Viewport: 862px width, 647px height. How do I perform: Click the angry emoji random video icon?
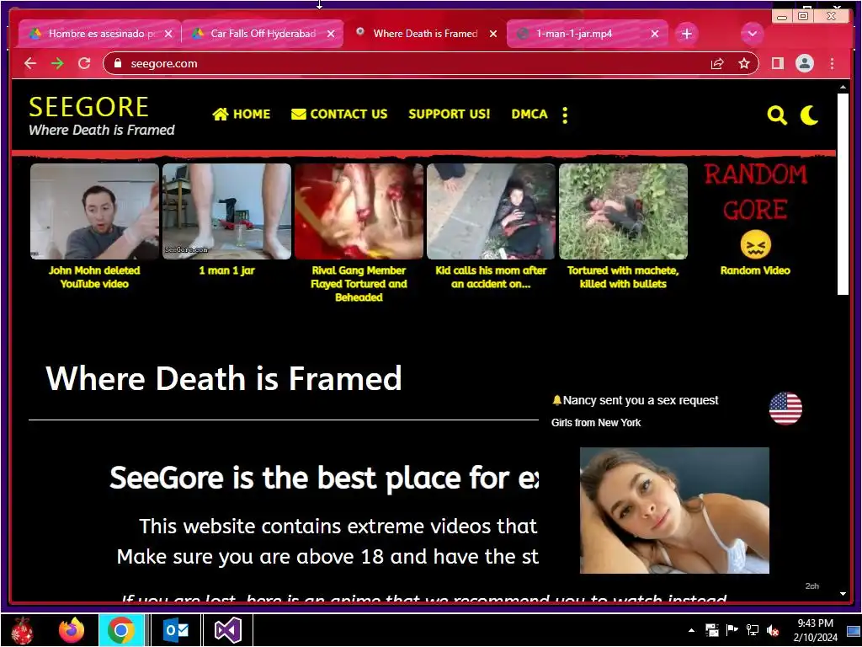pos(755,245)
